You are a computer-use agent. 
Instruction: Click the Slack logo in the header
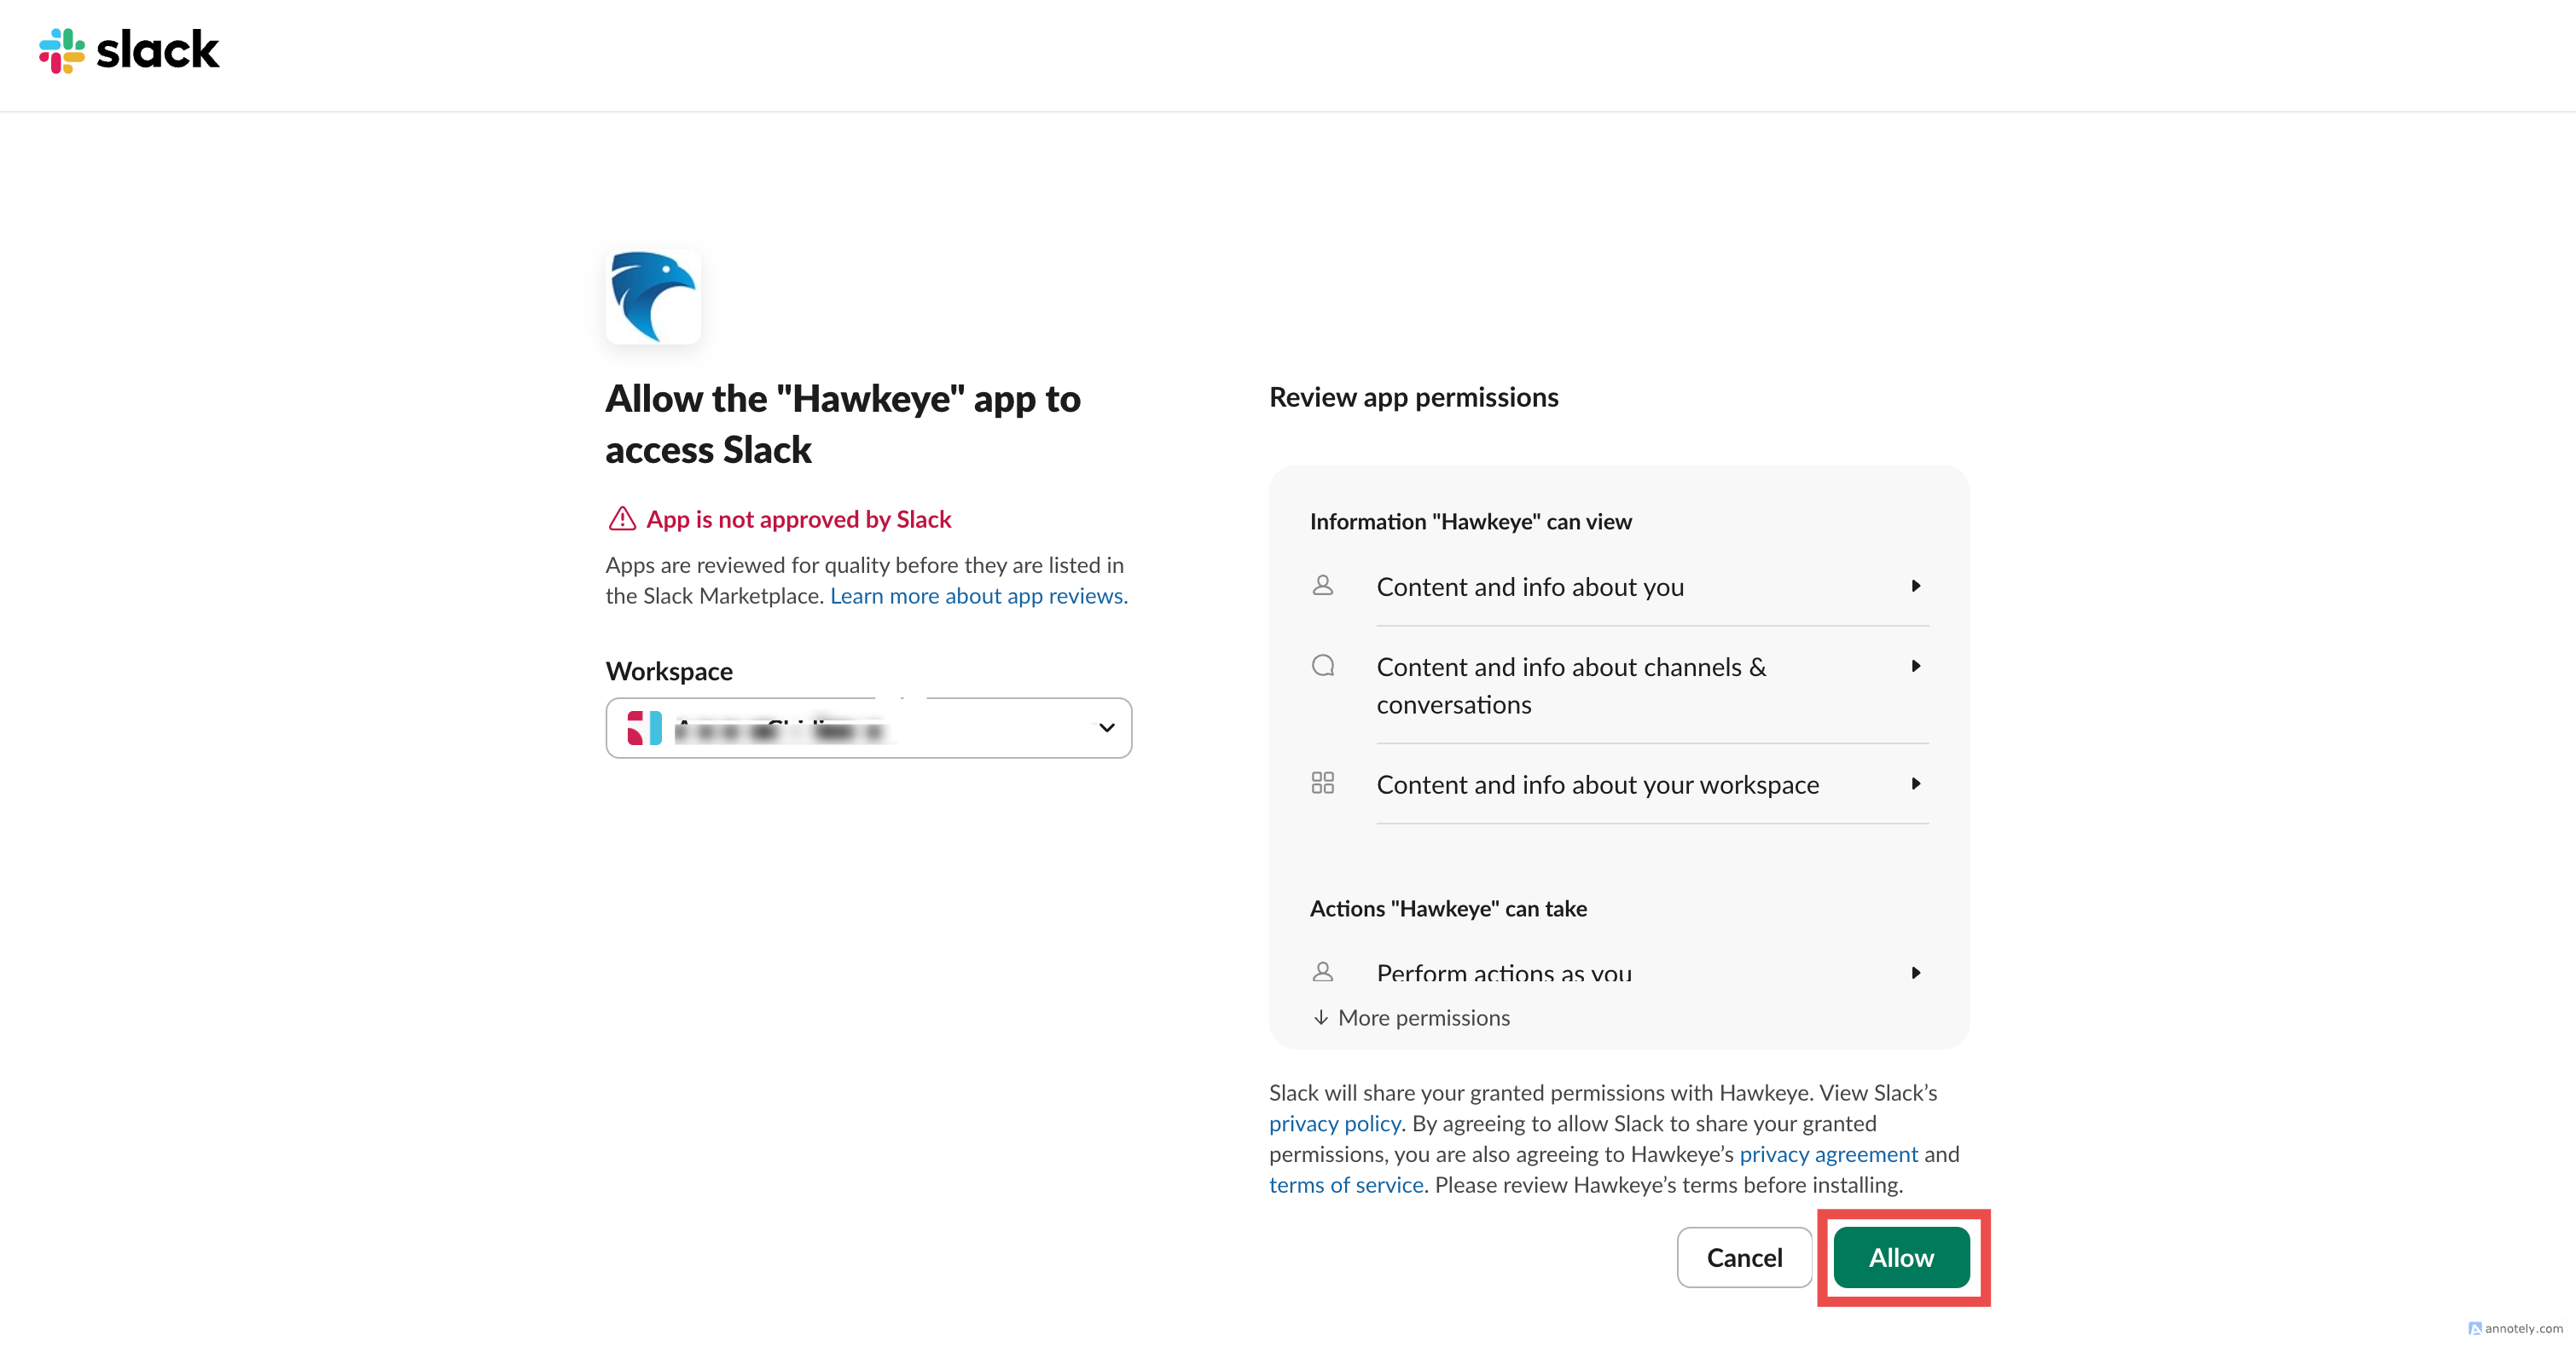pos(128,51)
